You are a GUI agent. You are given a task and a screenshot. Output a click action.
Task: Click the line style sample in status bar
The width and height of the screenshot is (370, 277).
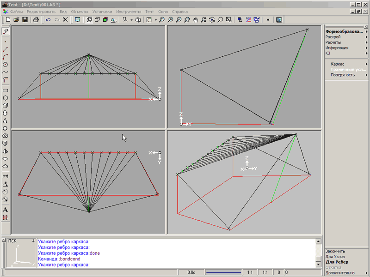pyautogui.click(x=223, y=272)
